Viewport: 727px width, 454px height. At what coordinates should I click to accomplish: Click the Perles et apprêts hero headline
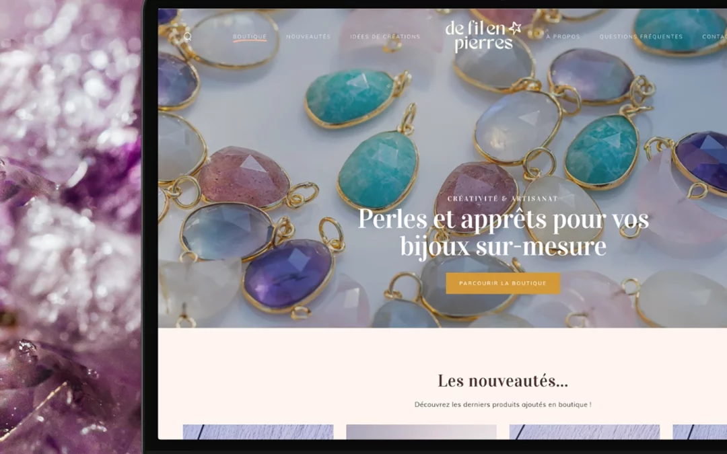coord(503,232)
